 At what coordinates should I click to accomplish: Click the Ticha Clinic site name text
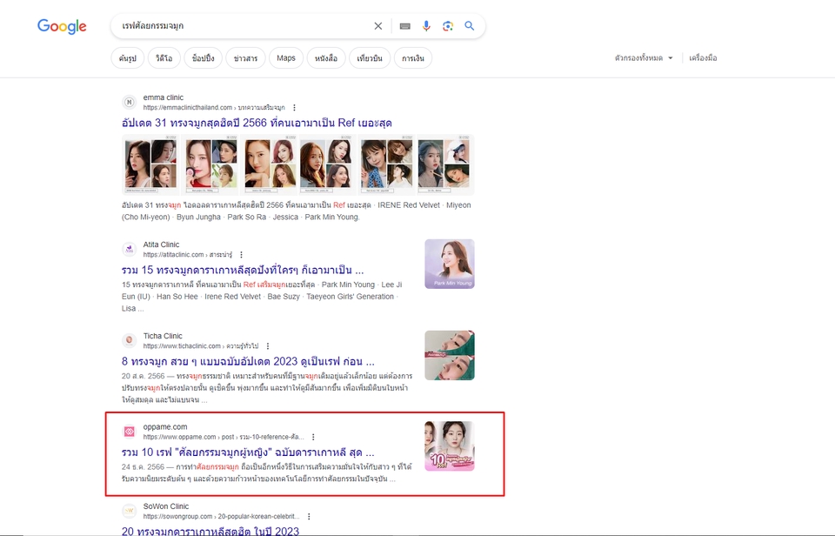point(163,336)
